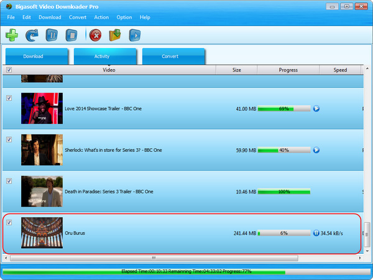
Task: Click the 100% progress bar
Action: click(284, 192)
